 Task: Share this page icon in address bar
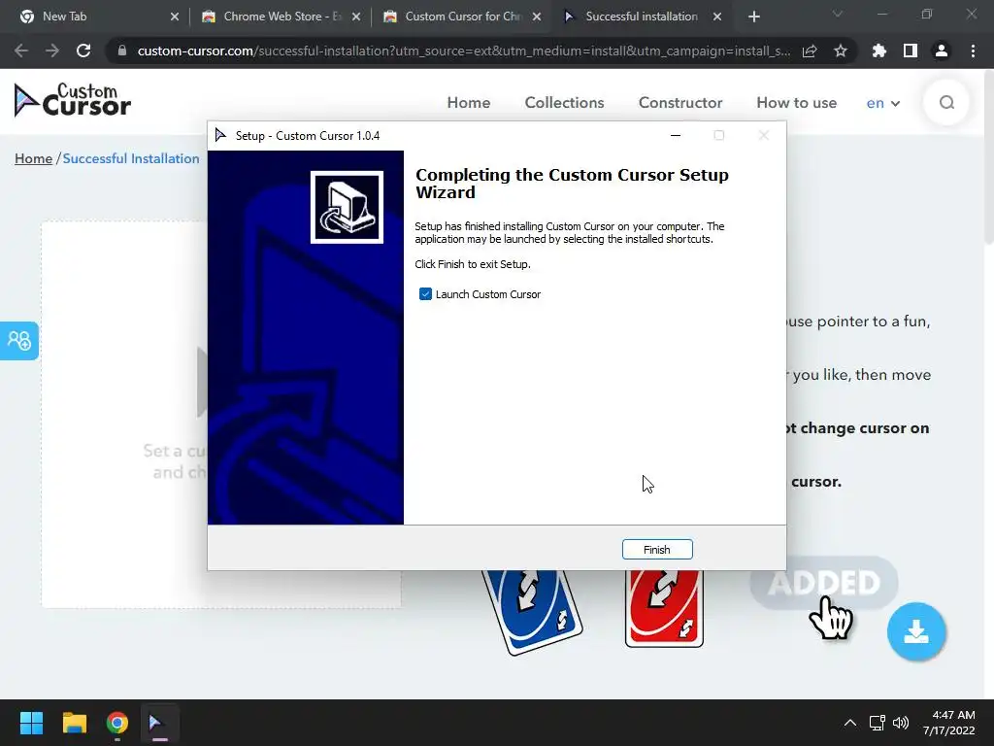click(x=810, y=51)
